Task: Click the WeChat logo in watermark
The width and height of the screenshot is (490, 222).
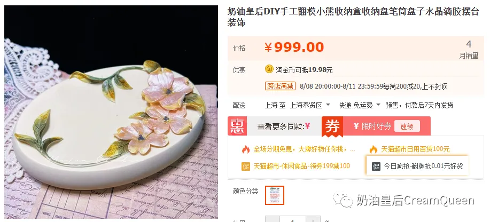Action: point(343,200)
